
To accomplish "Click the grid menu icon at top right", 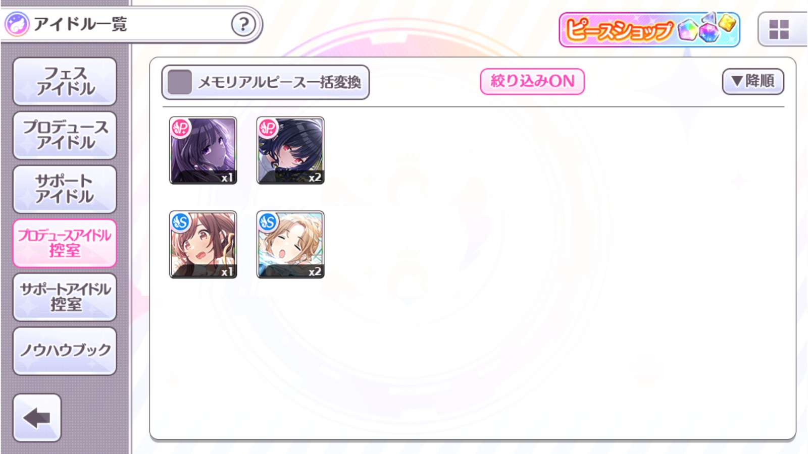I will point(779,30).
